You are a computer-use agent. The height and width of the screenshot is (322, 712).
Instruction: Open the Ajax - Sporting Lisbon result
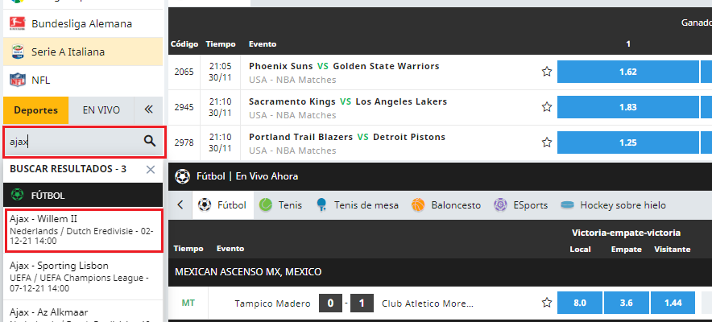83,277
